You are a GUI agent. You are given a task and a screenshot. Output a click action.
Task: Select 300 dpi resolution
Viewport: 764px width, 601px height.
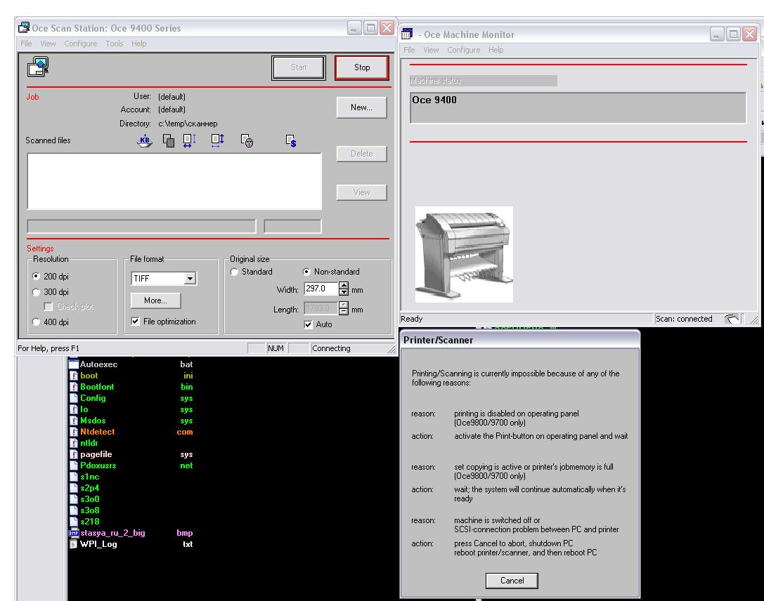coord(36,292)
